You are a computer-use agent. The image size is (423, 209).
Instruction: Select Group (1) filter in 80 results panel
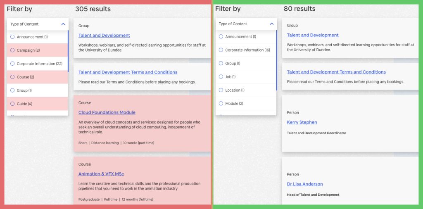[x=221, y=63]
